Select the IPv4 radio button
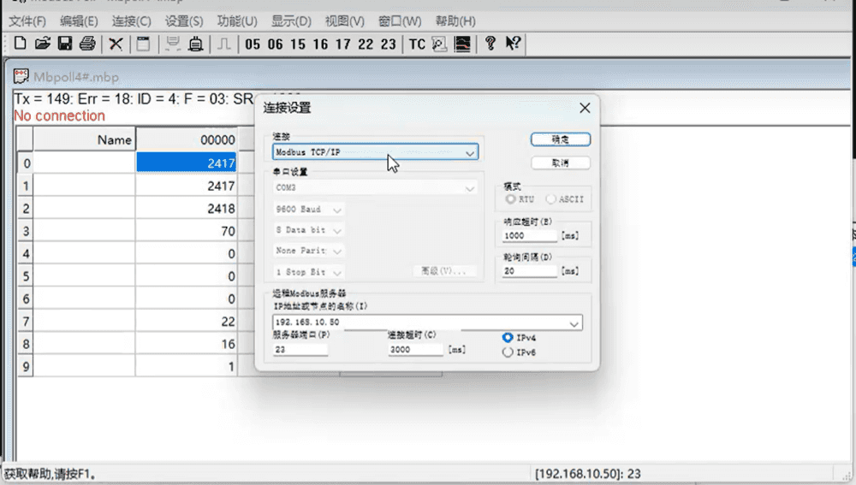The height and width of the screenshot is (485, 856). [x=508, y=338]
